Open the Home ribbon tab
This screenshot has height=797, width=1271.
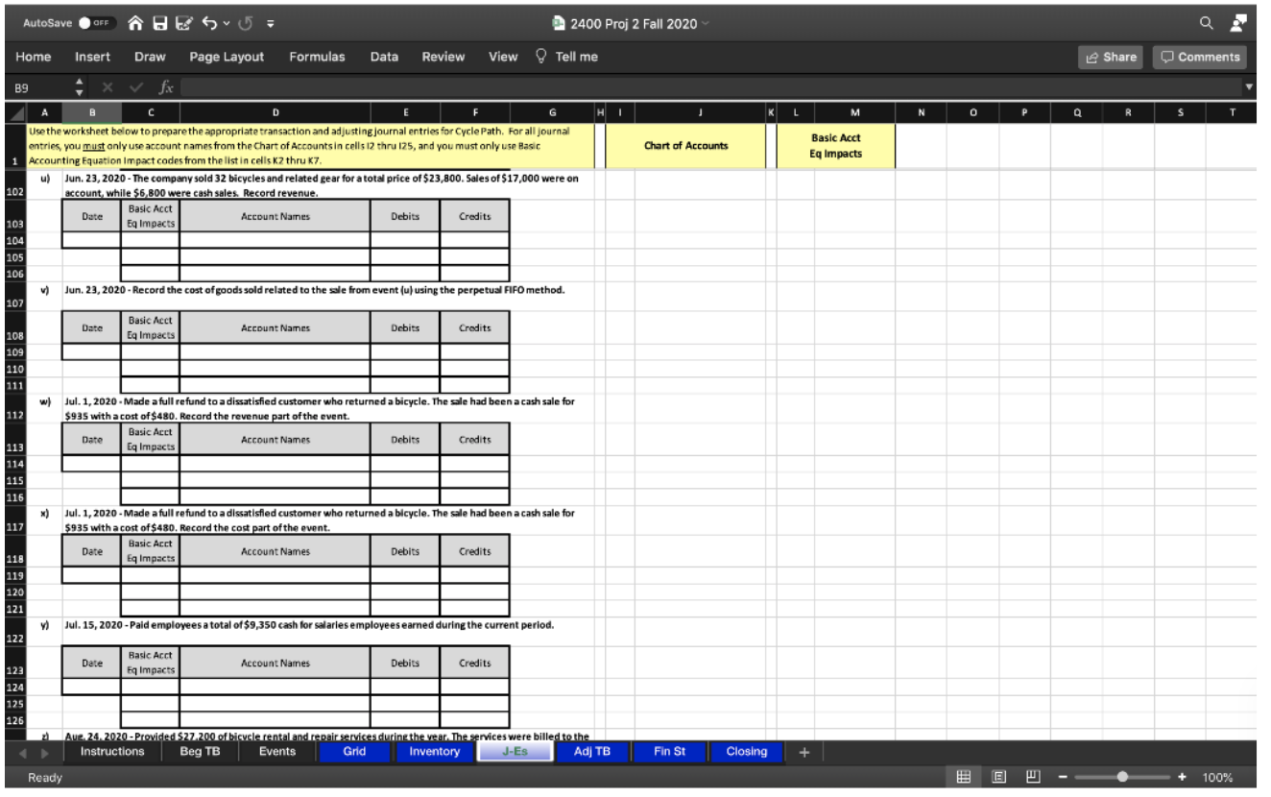[x=34, y=57]
